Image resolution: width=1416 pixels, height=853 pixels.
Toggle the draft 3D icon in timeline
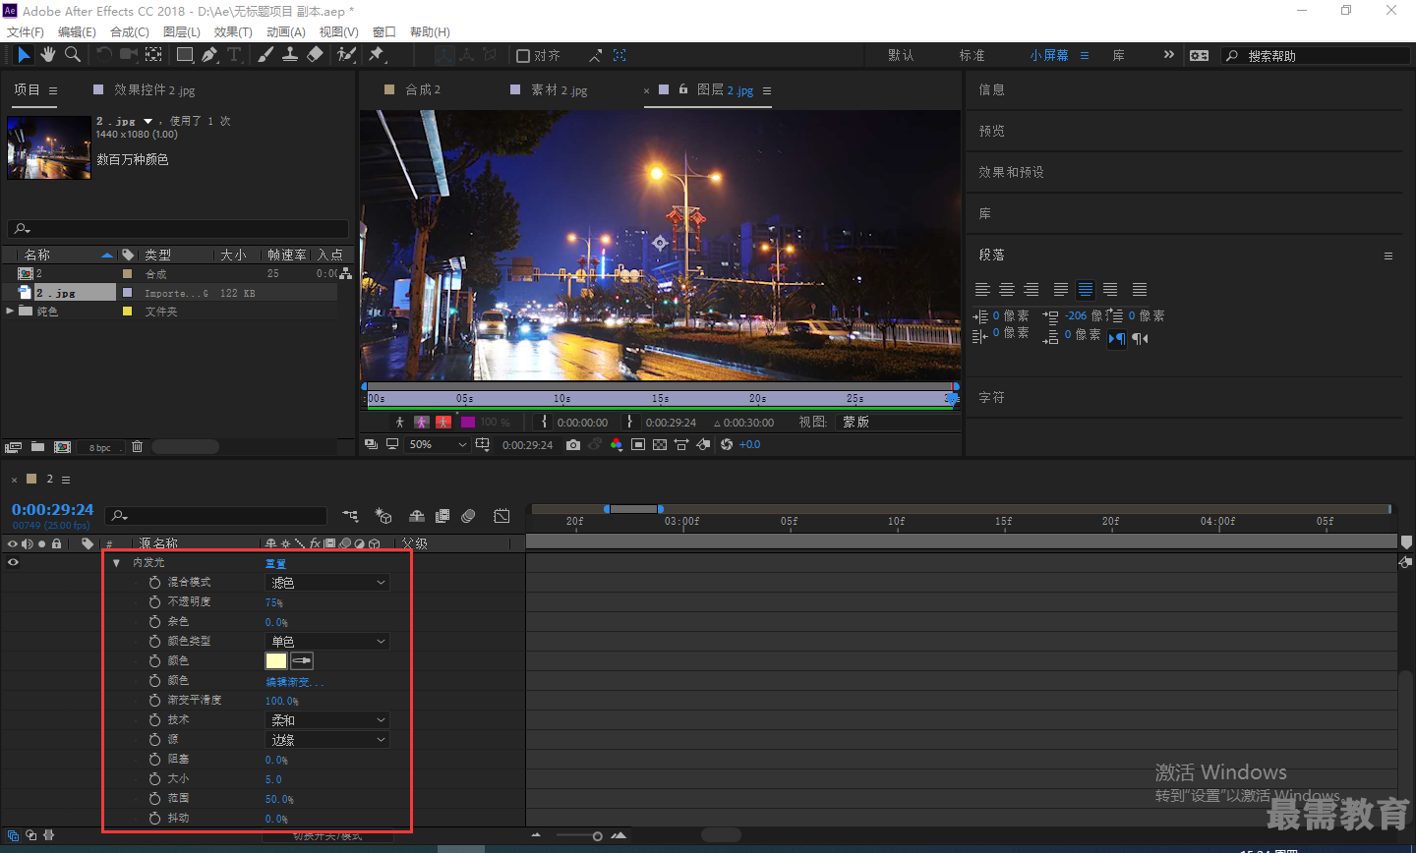point(383,516)
